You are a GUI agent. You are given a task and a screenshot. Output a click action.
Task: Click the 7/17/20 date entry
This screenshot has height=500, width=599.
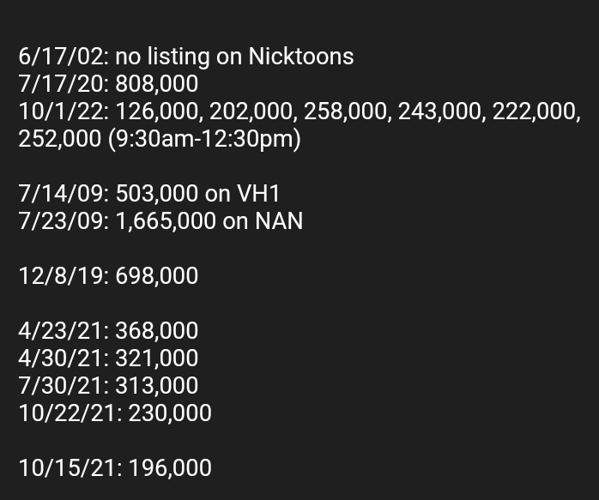tap(64, 83)
